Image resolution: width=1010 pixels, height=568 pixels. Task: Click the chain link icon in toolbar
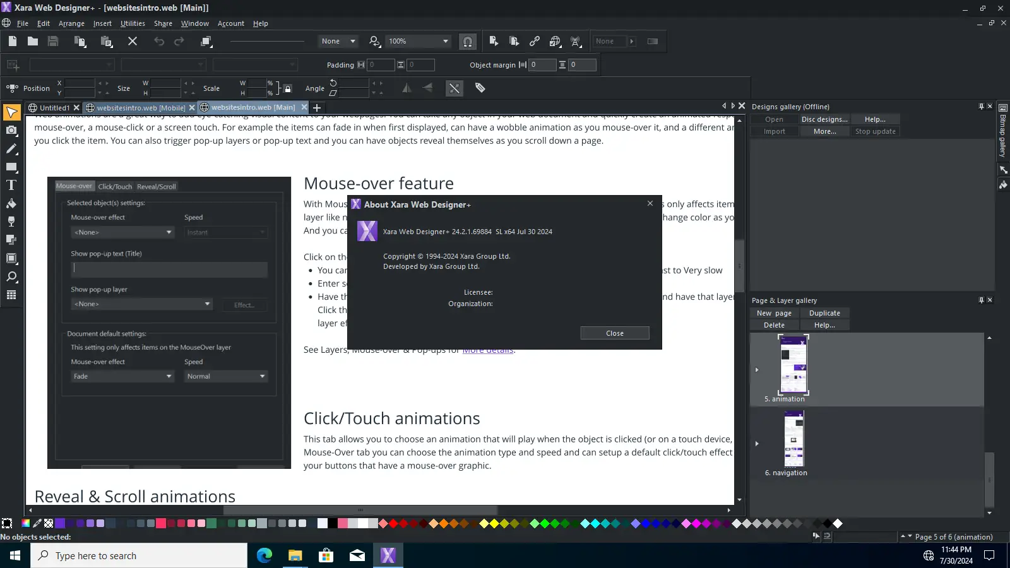pos(535,42)
